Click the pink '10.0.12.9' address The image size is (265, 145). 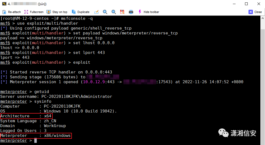coord(94,82)
